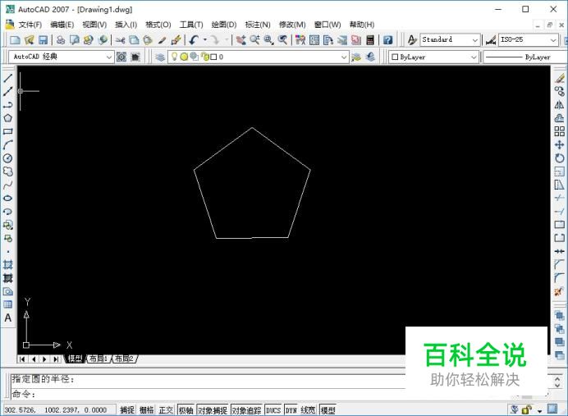This screenshot has height=416, width=568.
Task: Click the toolbar lock icon in tray
Action: point(527,409)
